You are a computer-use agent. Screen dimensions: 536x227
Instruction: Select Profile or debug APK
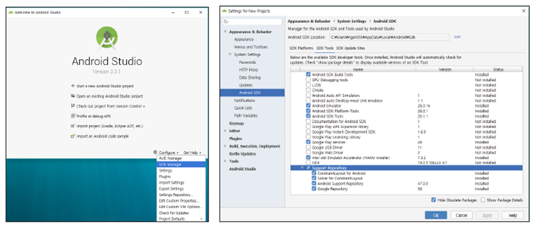coord(91,117)
